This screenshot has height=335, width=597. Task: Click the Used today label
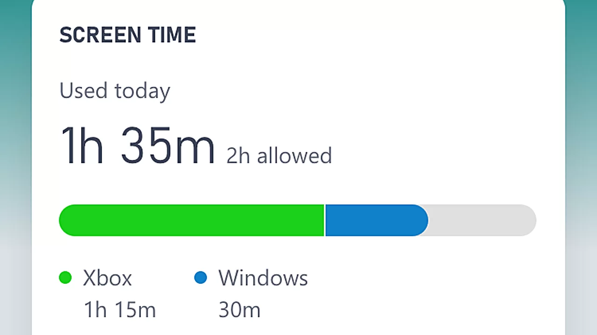click(115, 91)
